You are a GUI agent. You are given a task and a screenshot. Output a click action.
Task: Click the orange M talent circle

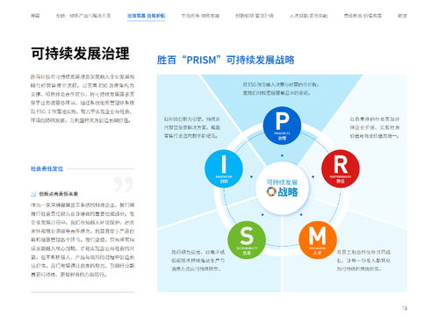coord(318,240)
